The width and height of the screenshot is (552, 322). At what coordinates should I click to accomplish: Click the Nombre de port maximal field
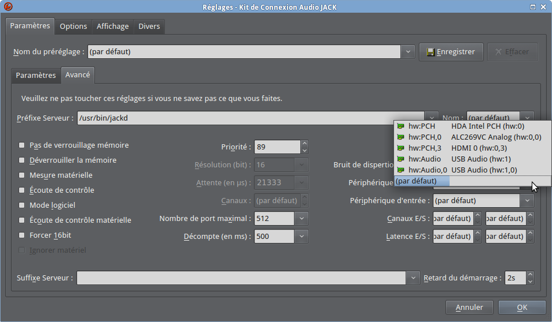click(x=275, y=218)
